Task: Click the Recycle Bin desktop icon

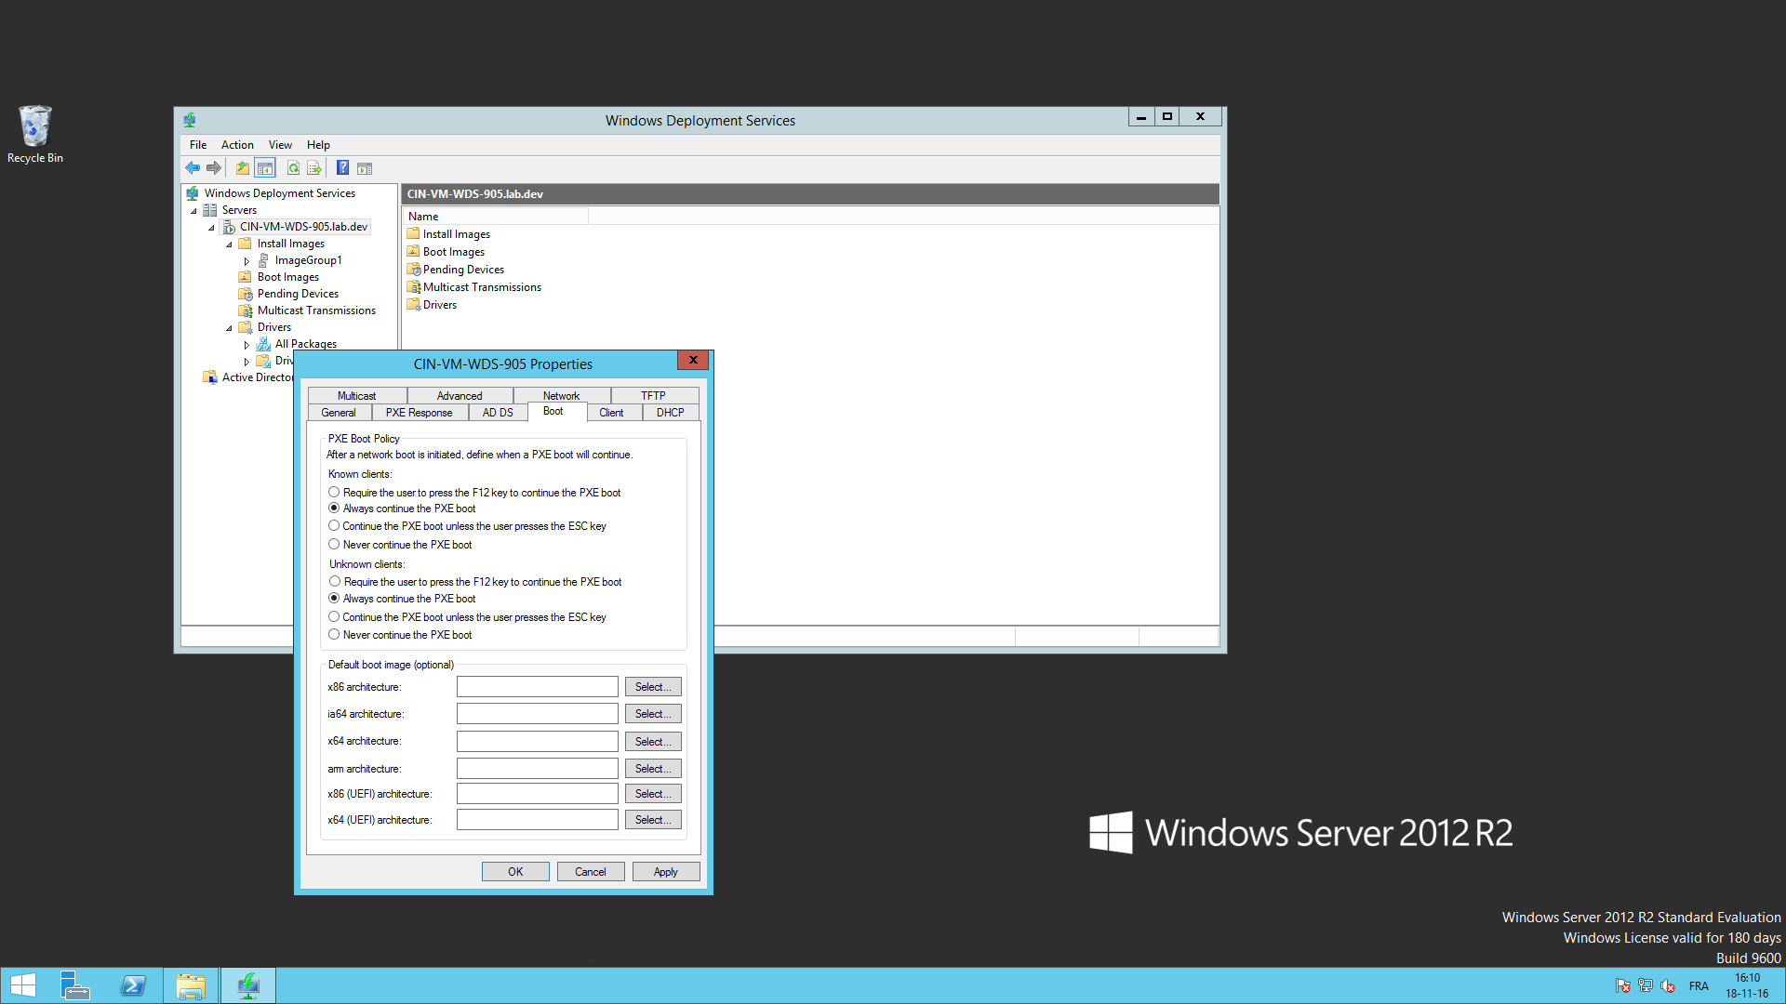Action: tap(35, 135)
